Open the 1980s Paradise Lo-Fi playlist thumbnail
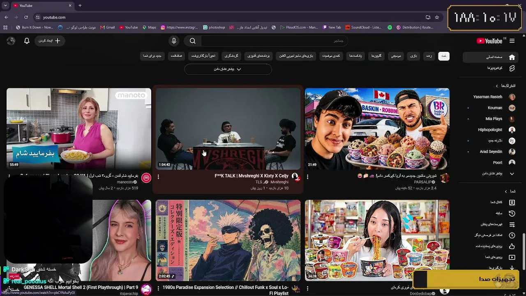526x296 pixels. click(228, 240)
